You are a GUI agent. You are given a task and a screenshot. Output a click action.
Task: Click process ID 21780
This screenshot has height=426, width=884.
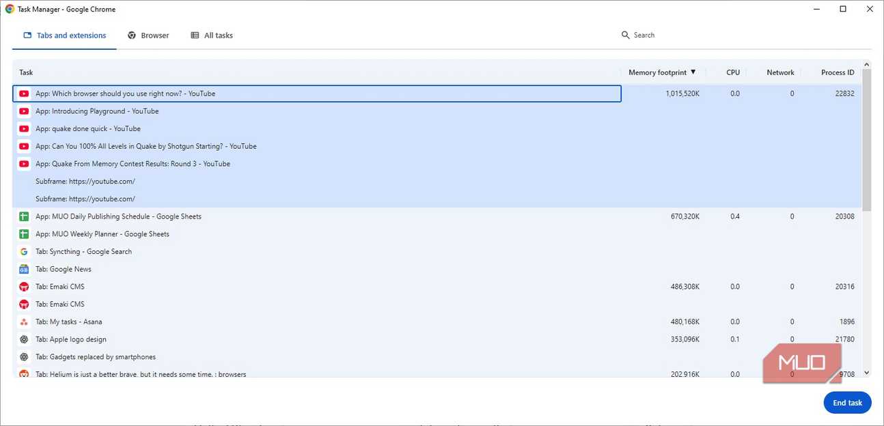click(x=845, y=339)
